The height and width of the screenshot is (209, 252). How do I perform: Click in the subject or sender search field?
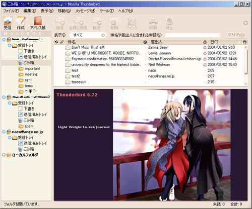tap(193, 35)
